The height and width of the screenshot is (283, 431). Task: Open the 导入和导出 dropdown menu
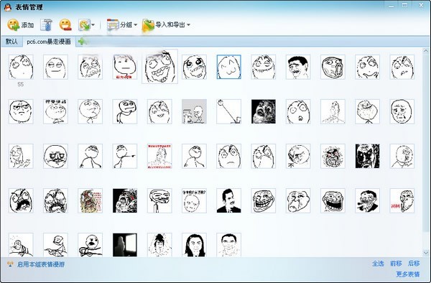[166, 25]
